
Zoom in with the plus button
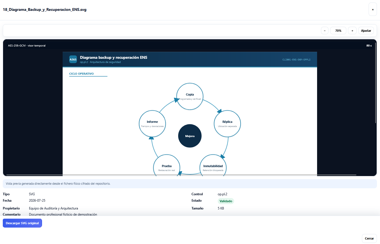tap(352, 31)
